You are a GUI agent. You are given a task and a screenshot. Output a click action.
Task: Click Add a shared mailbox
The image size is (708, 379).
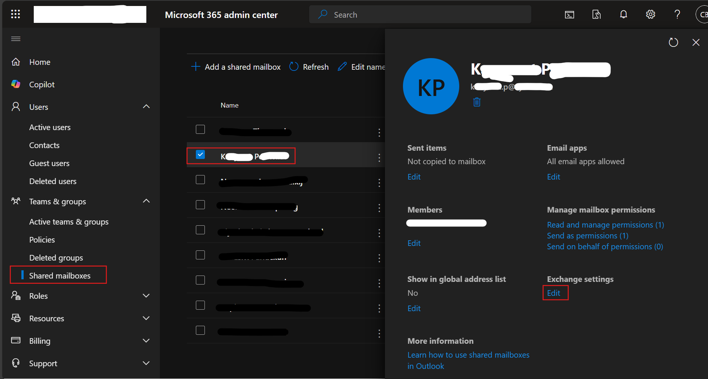click(236, 67)
